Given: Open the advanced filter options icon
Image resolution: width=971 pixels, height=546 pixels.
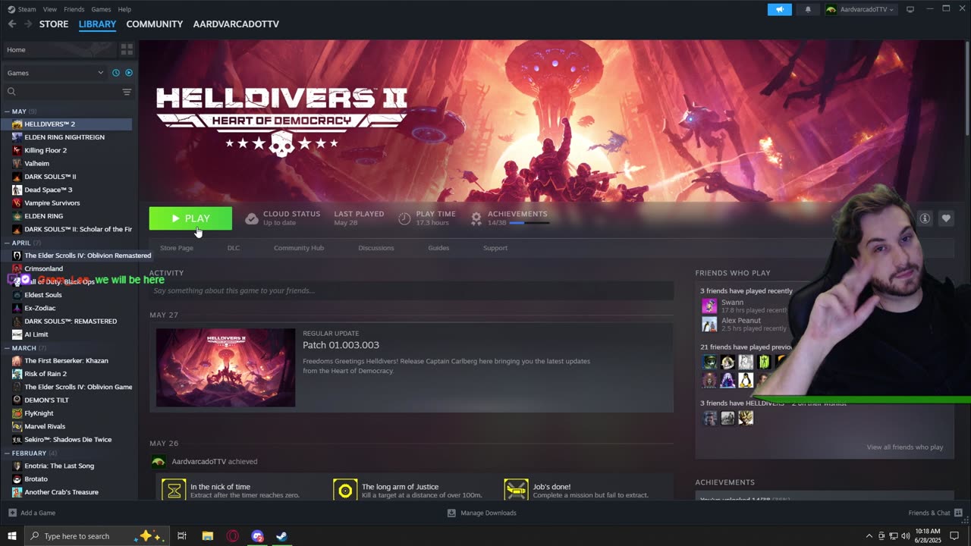Looking at the screenshot, I should pos(127,92).
